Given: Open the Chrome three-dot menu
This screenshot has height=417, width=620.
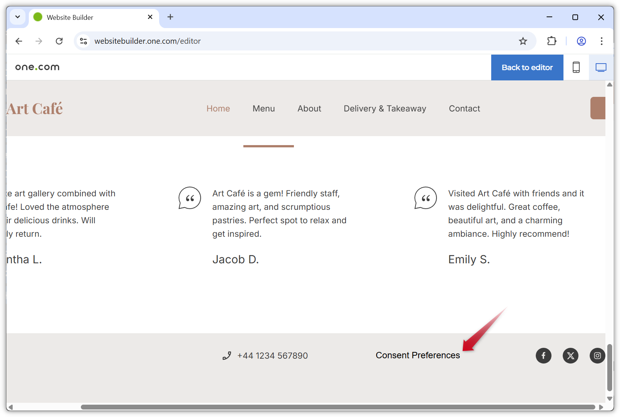Looking at the screenshot, I should [x=602, y=41].
